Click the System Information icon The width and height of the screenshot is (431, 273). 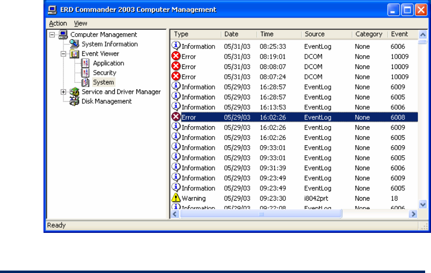(74, 44)
